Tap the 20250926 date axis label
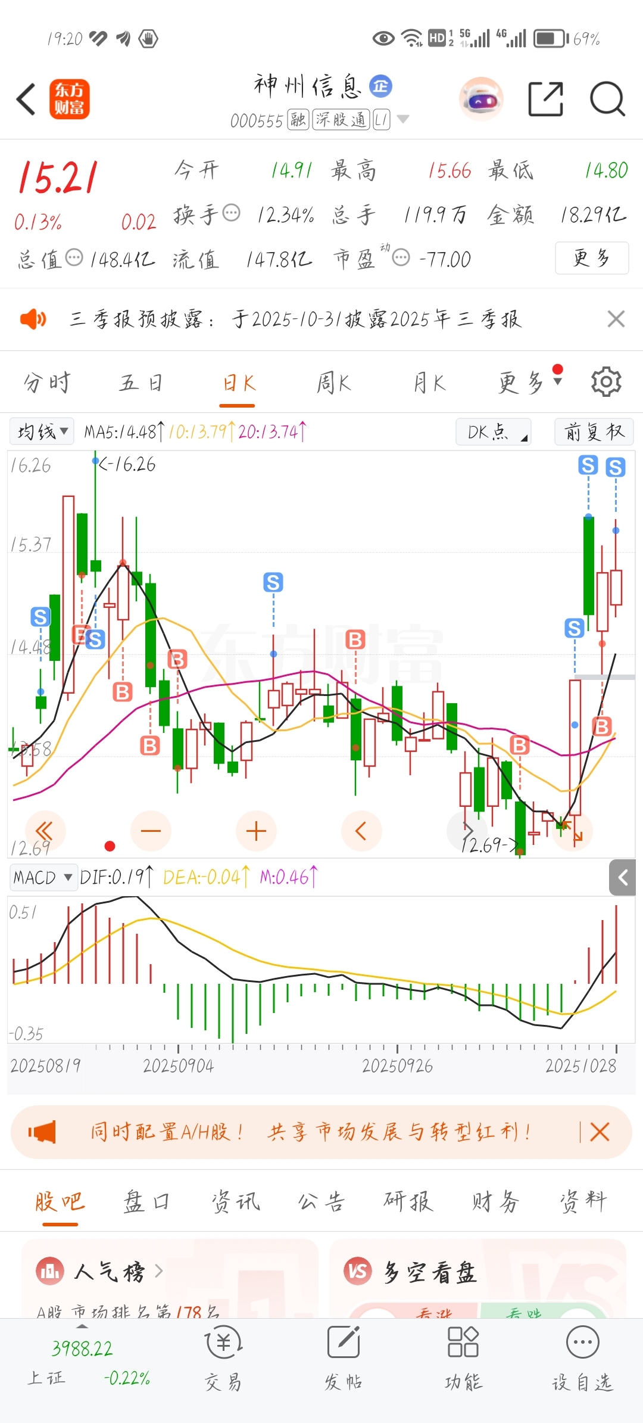 pyautogui.click(x=397, y=1065)
